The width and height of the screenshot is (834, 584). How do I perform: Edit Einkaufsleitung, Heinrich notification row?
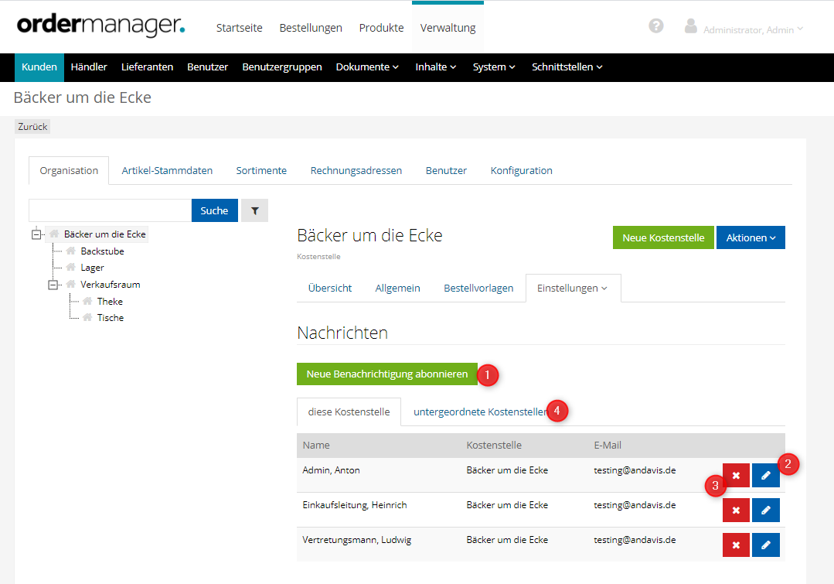[x=765, y=510]
